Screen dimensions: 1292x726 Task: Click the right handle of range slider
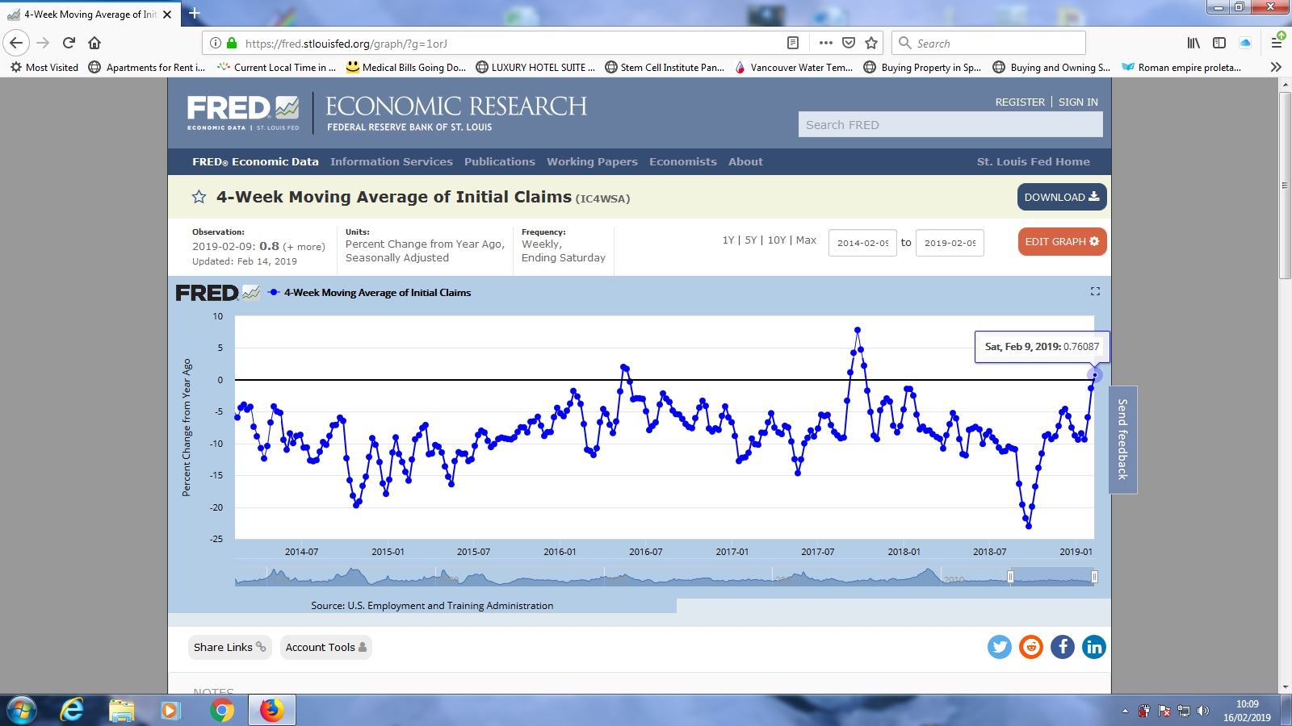point(1094,577)
